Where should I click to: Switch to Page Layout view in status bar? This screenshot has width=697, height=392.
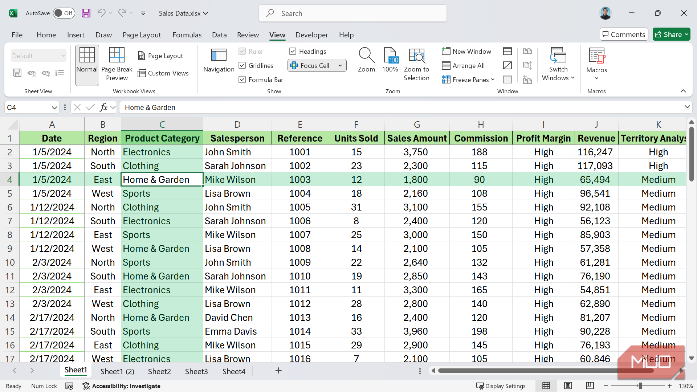[568, 386]
